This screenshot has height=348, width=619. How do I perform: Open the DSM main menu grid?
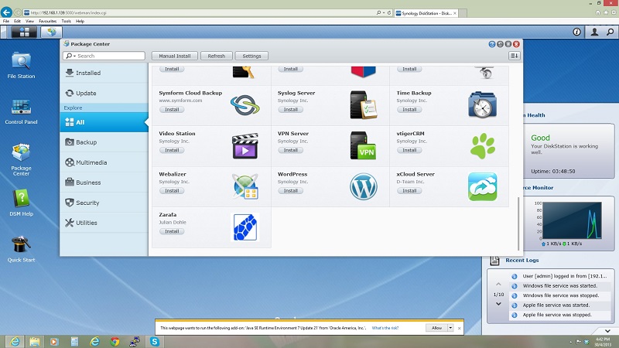24,32
